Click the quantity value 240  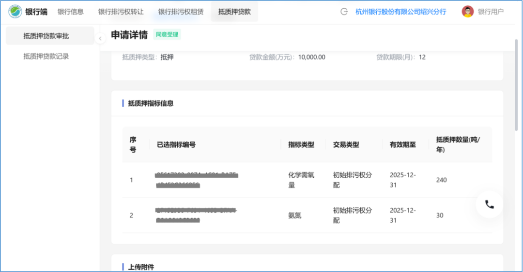coord(441,180)
